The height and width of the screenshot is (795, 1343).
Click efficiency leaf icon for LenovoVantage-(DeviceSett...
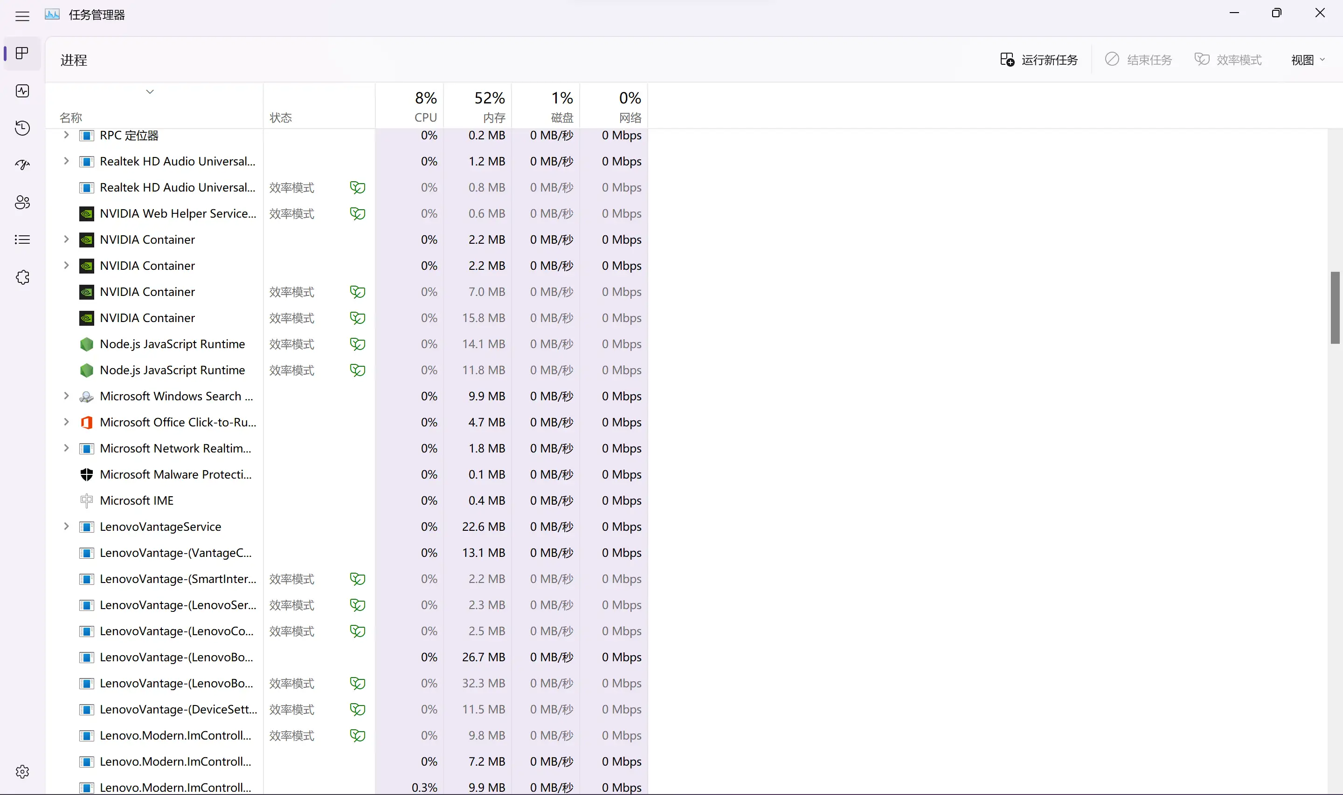358,709
